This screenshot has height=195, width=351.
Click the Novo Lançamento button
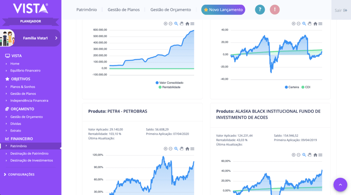(x=223, y=10)
